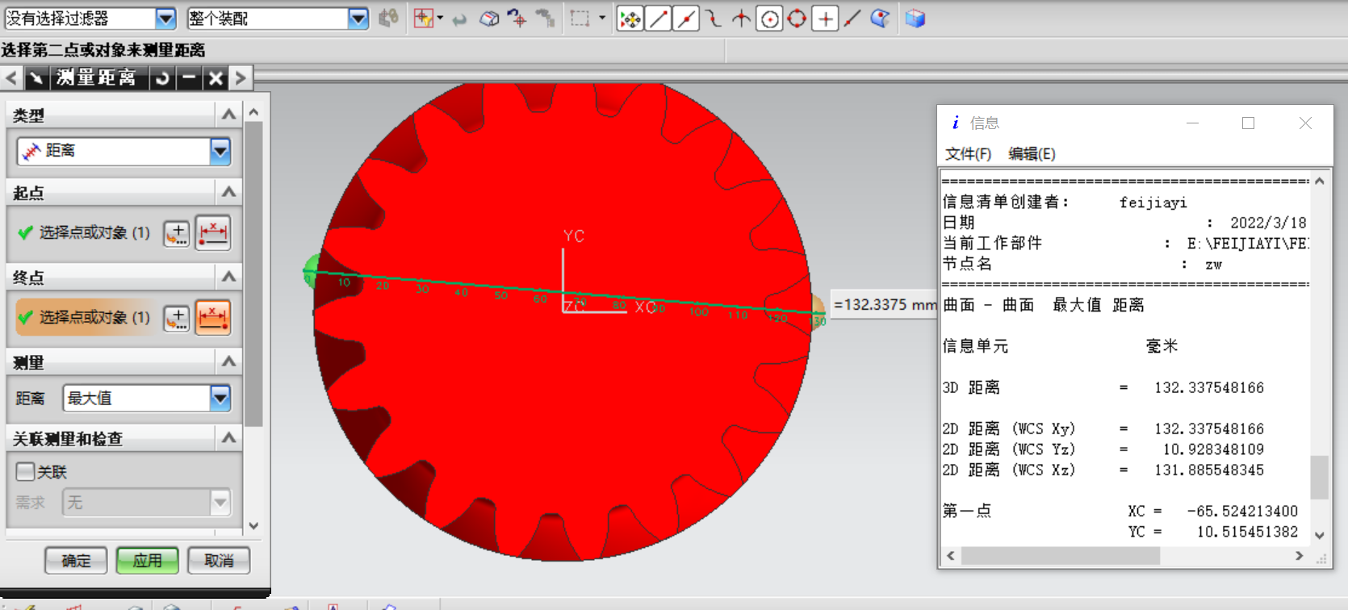Collapse the 起点 section

(229, 192)
